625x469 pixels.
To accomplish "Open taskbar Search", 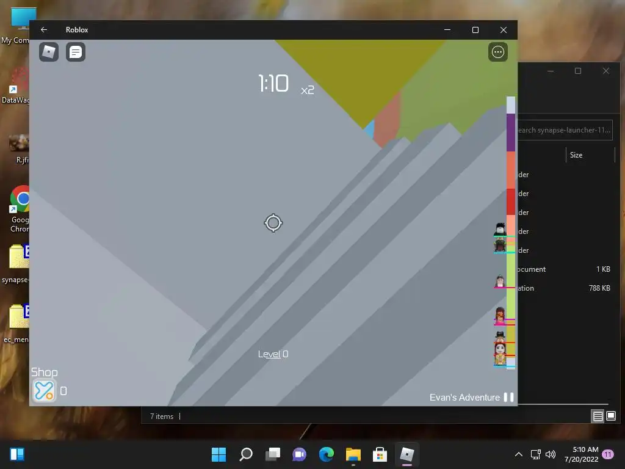I will pyautogui.click(x=245, y=454).
